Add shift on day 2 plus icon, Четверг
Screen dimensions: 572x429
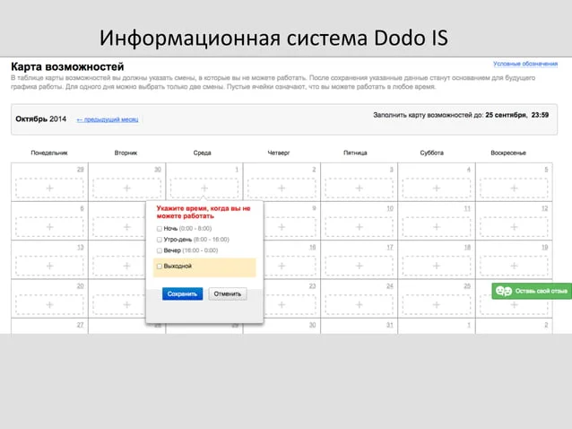(282, 188)
